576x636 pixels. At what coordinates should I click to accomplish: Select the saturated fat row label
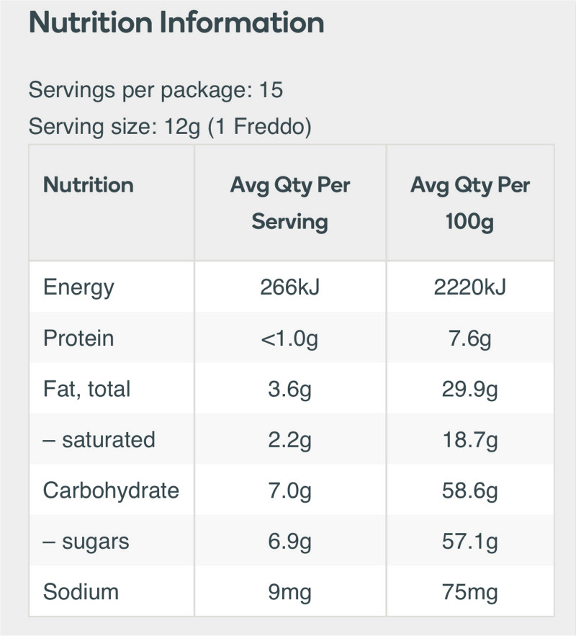click(99, 439)
